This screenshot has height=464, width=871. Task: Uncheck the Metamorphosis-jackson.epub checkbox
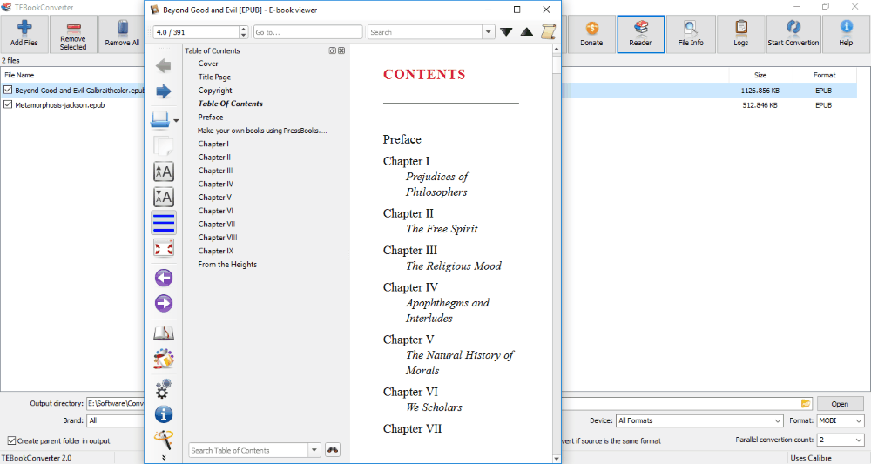click(x=8, y=104)
